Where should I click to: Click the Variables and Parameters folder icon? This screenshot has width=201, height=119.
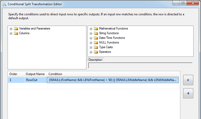tap(16, 29)
